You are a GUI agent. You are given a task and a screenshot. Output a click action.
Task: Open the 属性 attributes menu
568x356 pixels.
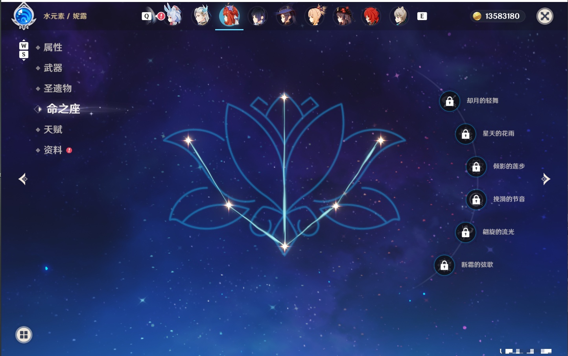point(53,48)
